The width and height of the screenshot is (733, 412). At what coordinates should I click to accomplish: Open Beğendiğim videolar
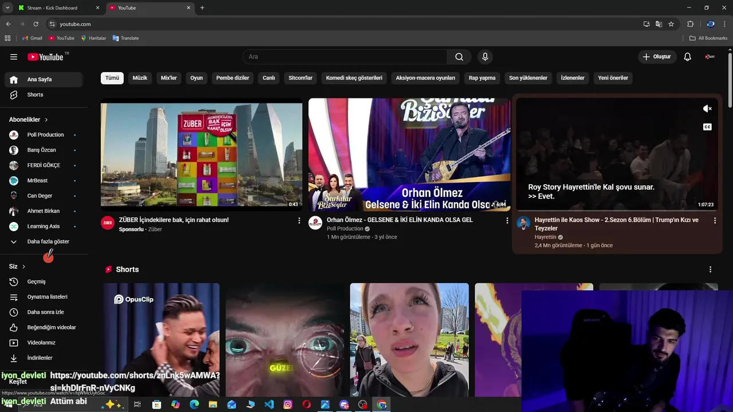[x=44, y=327]
